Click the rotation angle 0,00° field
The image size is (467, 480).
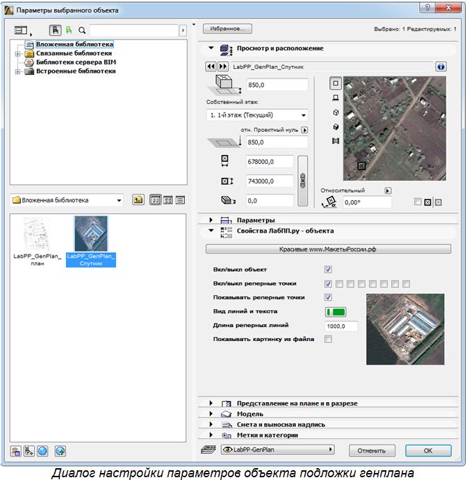367,202
